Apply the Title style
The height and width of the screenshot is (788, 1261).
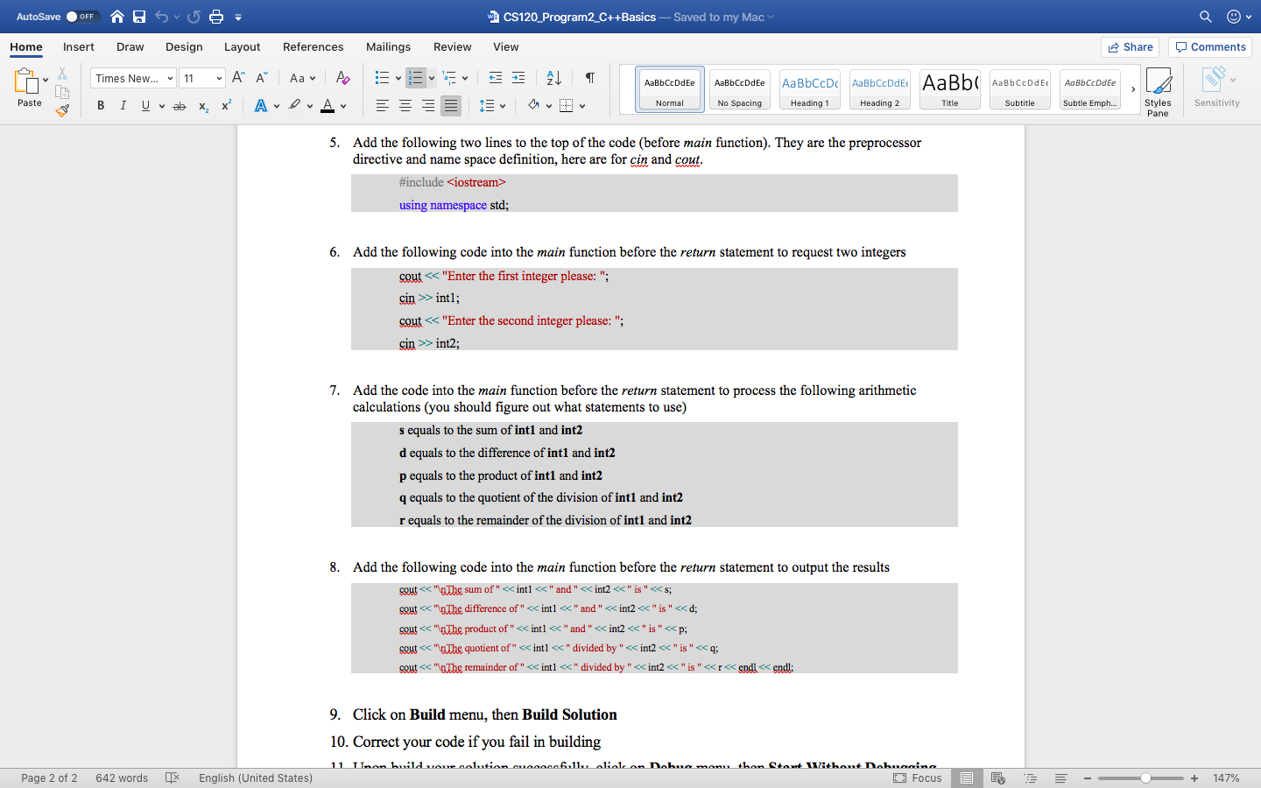coord(950,89)
